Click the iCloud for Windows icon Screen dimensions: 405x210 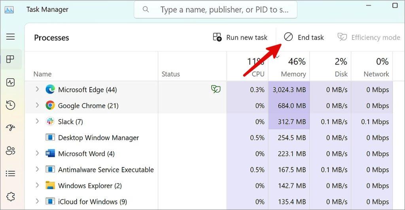pos(50,201)
